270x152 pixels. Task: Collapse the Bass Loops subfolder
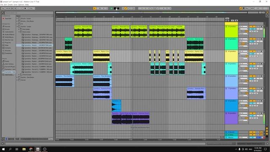(x=19, y=32)
